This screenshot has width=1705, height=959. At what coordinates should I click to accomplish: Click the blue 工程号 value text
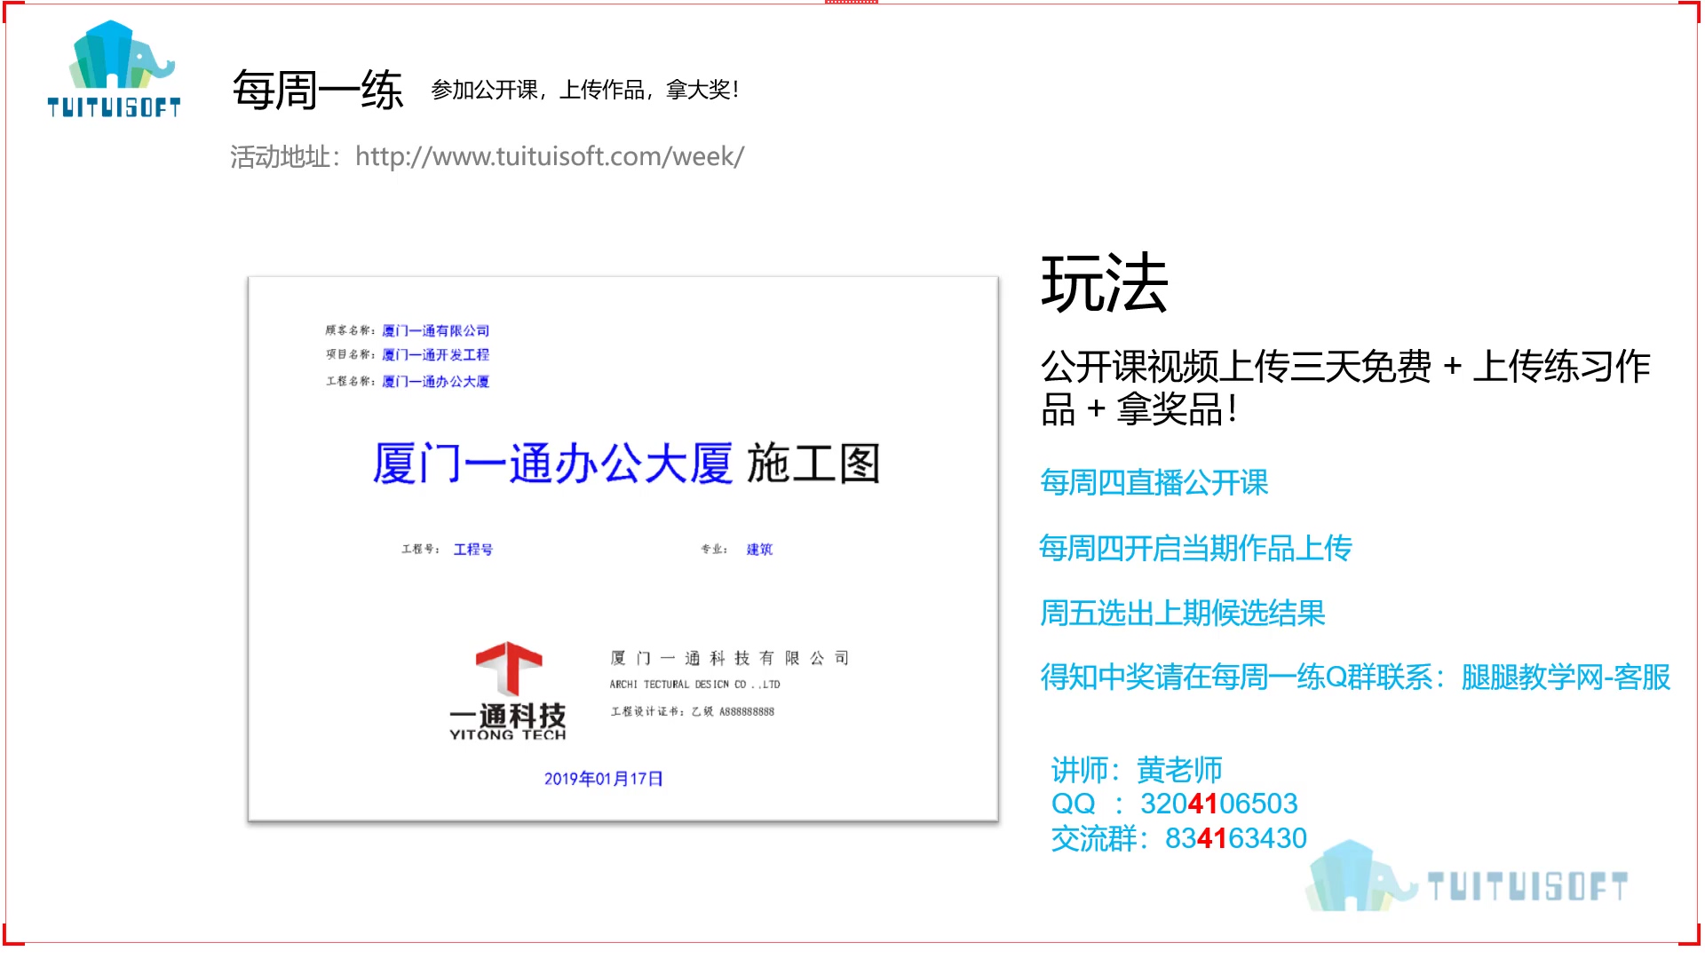(x=473, y=550)
